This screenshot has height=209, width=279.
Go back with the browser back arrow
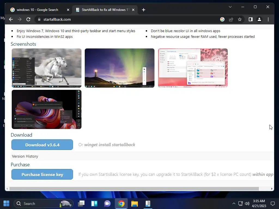11,19
